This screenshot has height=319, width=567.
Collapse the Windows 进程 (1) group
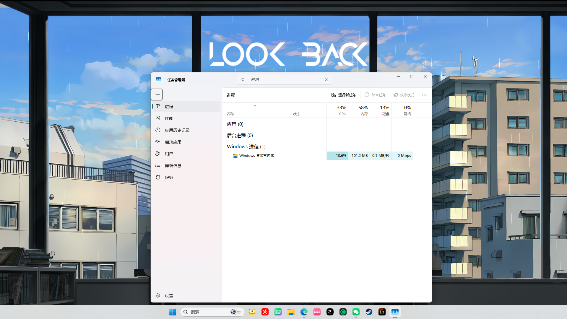click(246, 147)
